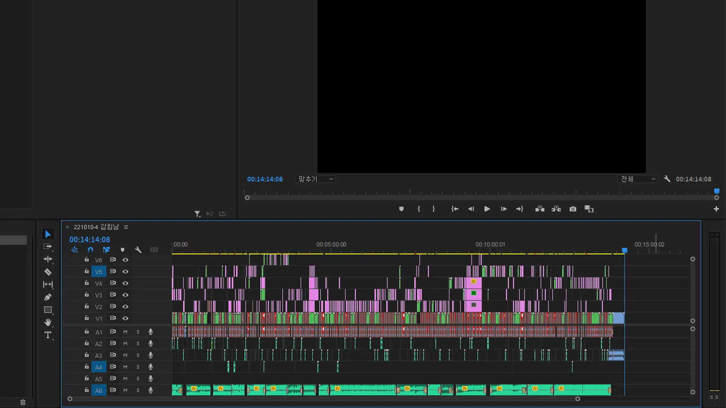Open the 맞추기 zoom level dropdown

316,179
